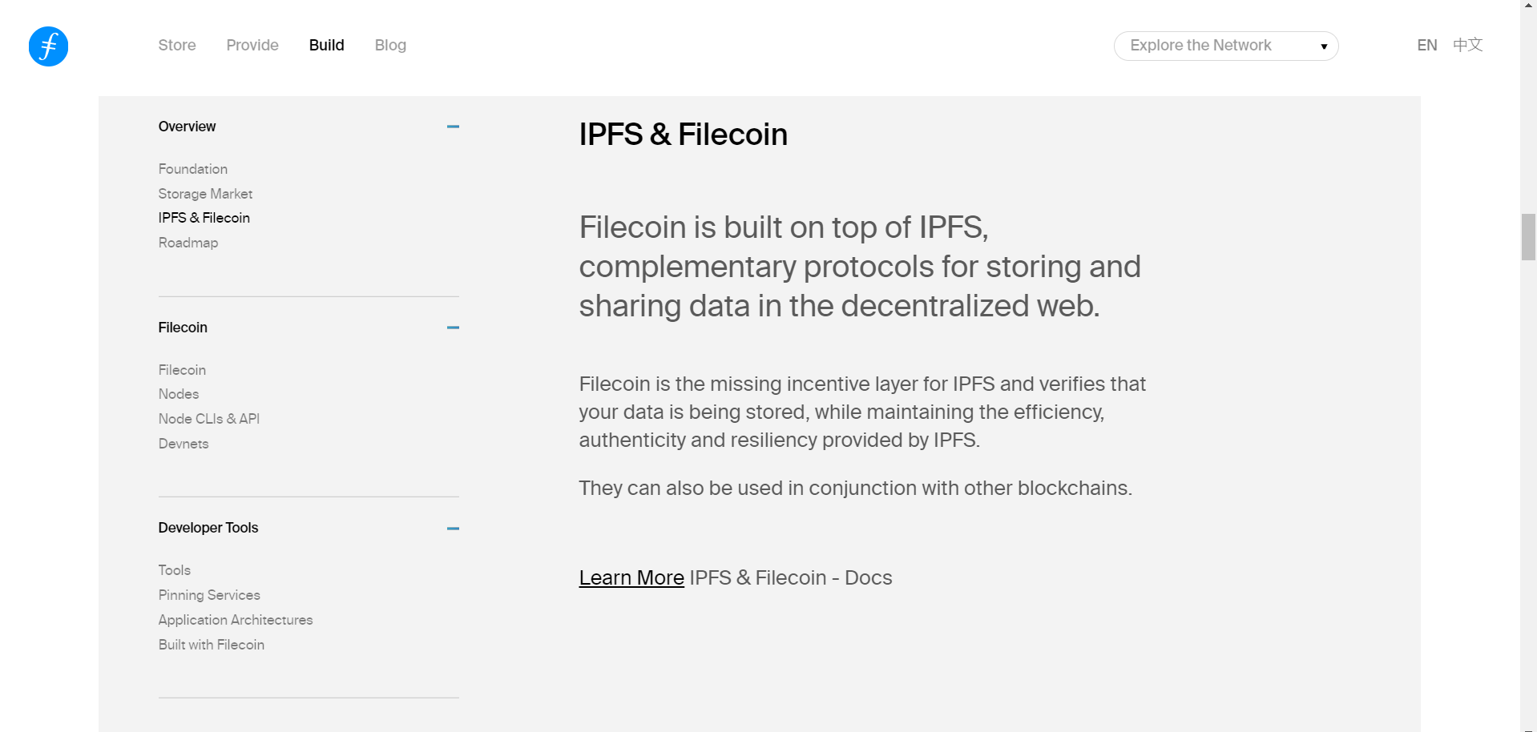Switch language to 中文
Screen dimensions: 1537x732
coord(1467,45)
